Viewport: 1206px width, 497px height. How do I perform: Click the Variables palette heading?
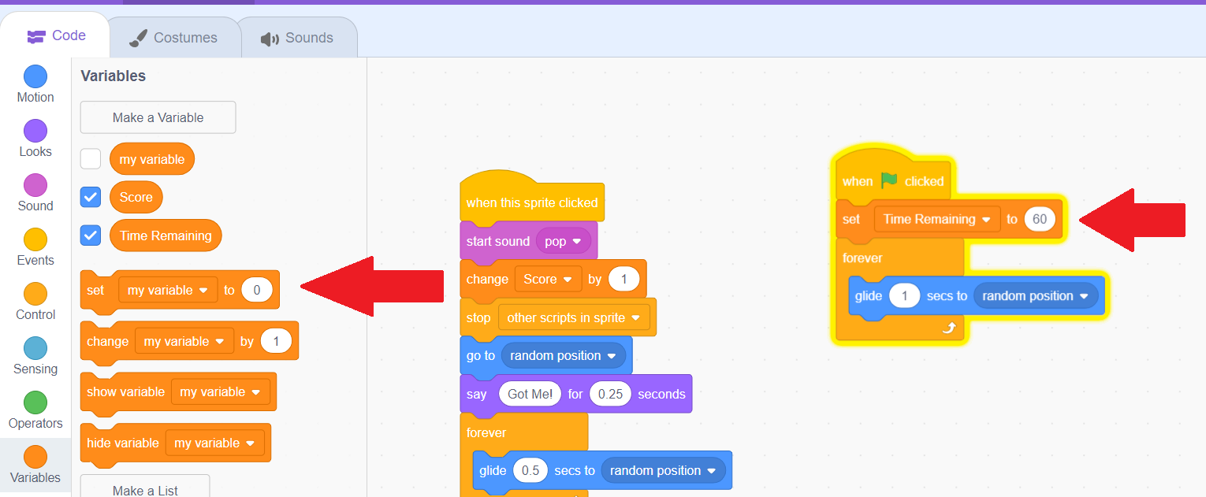(x=113, y=76)
